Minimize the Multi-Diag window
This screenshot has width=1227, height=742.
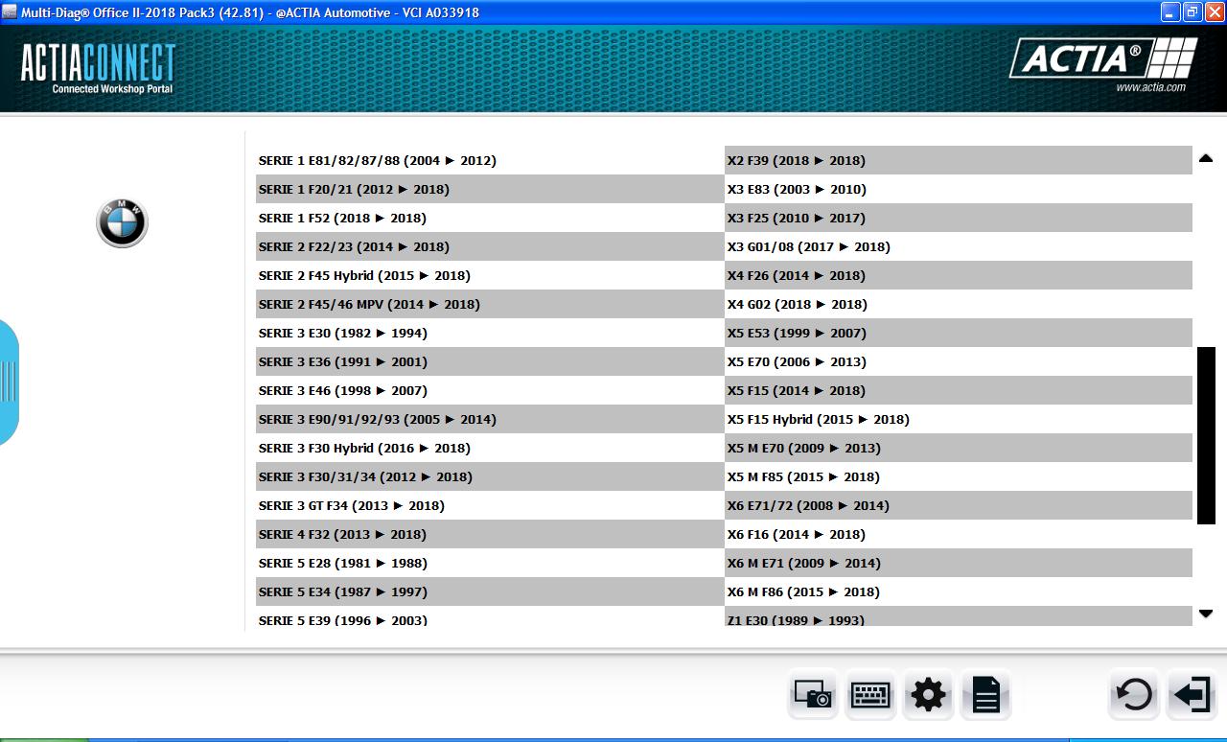coord(1169,12)
